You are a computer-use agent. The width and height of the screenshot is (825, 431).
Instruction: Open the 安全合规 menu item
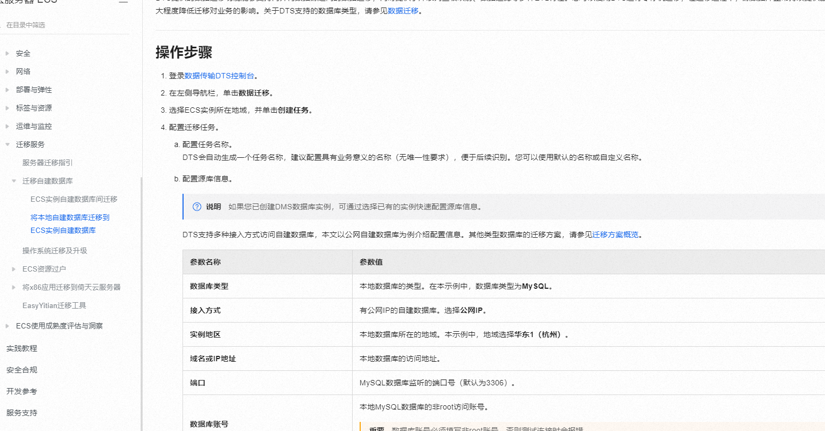(x=22, y=370)
